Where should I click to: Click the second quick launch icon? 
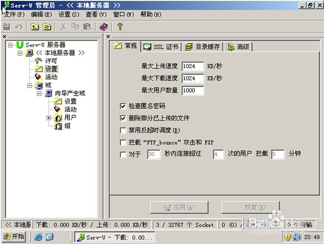pos(50,237)
